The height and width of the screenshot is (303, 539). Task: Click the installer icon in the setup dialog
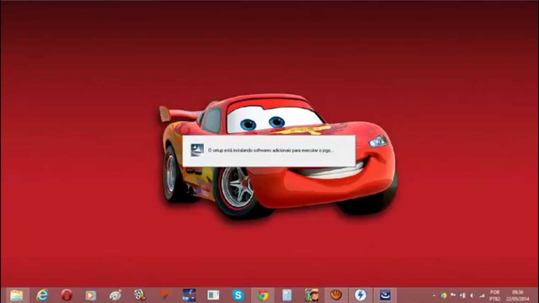point(197,150)
